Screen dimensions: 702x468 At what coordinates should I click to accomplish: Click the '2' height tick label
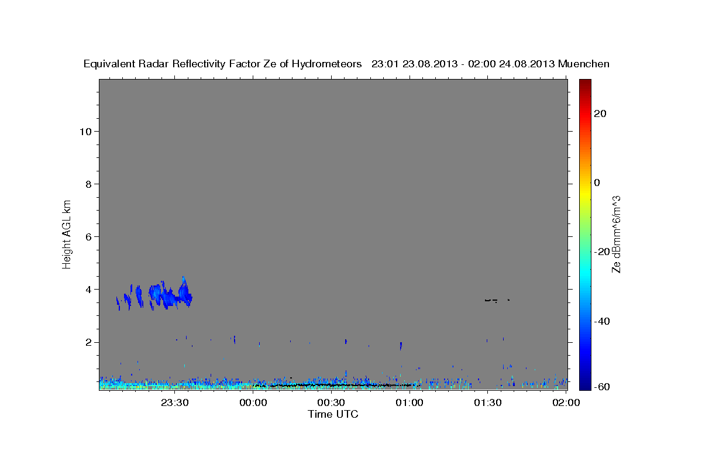coord(89,342)
